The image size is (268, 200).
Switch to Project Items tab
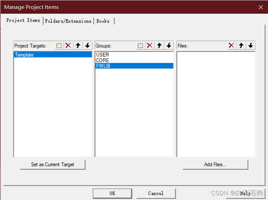click(23, 21)
